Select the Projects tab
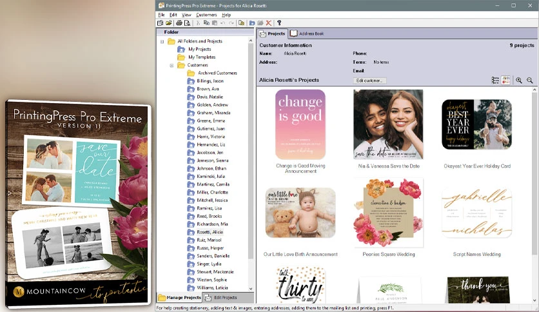 click(272, 34)
